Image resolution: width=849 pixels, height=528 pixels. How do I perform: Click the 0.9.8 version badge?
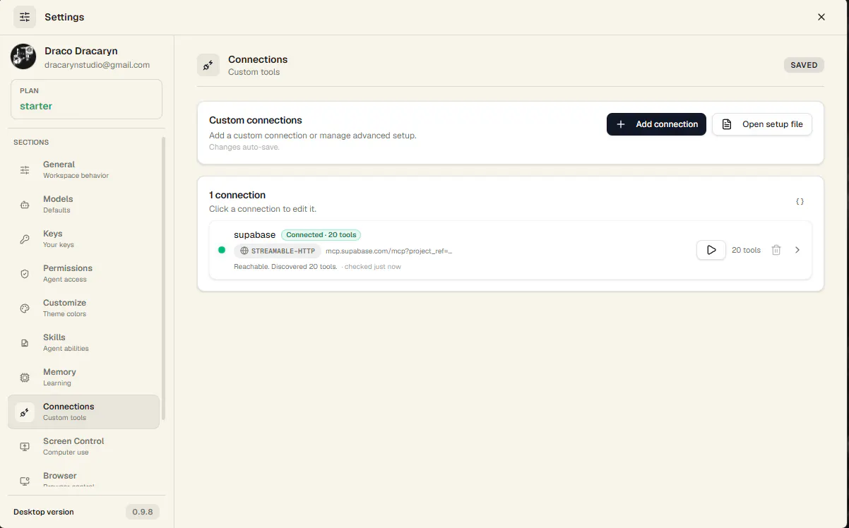(x=143, y=512)
